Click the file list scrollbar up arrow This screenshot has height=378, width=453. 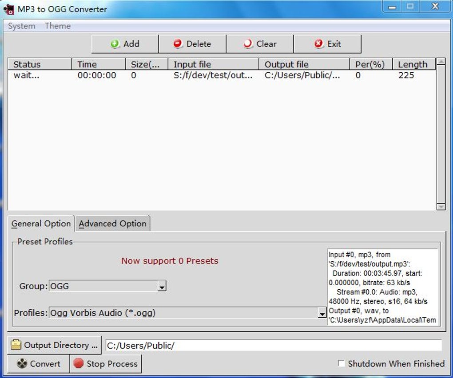pyautogui.click(x=441, y=61)
